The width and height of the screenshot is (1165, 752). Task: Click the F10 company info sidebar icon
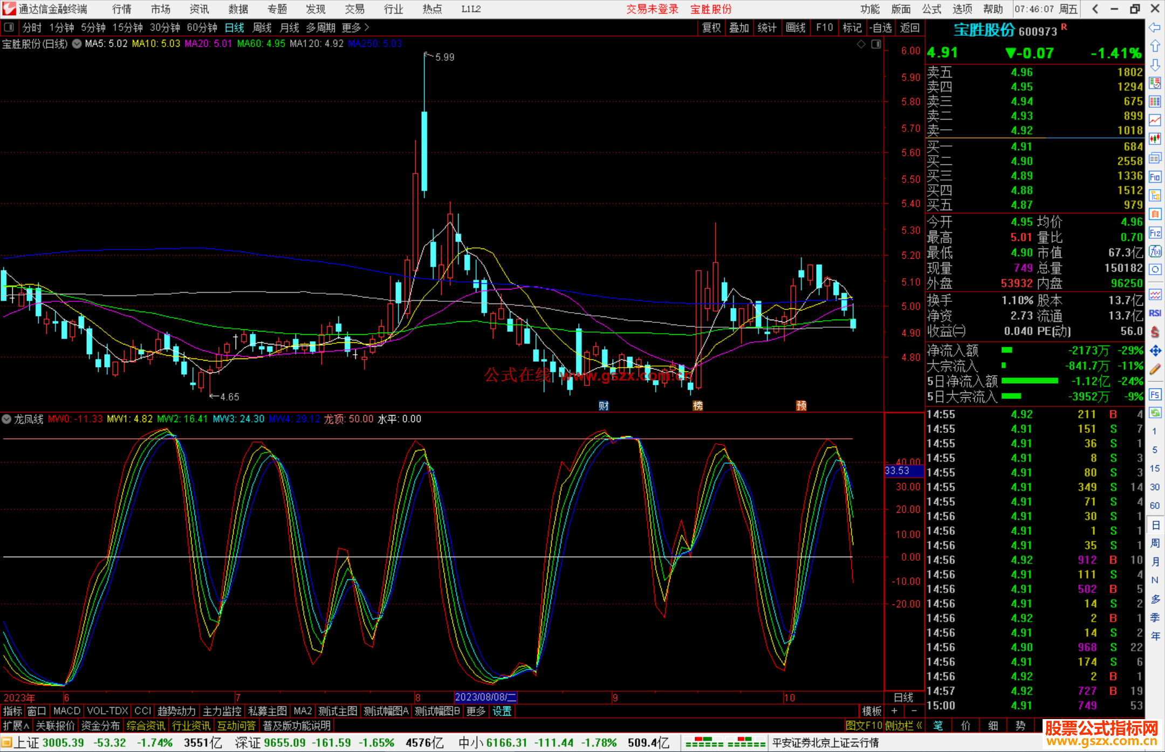click(x=1155, y=177)
